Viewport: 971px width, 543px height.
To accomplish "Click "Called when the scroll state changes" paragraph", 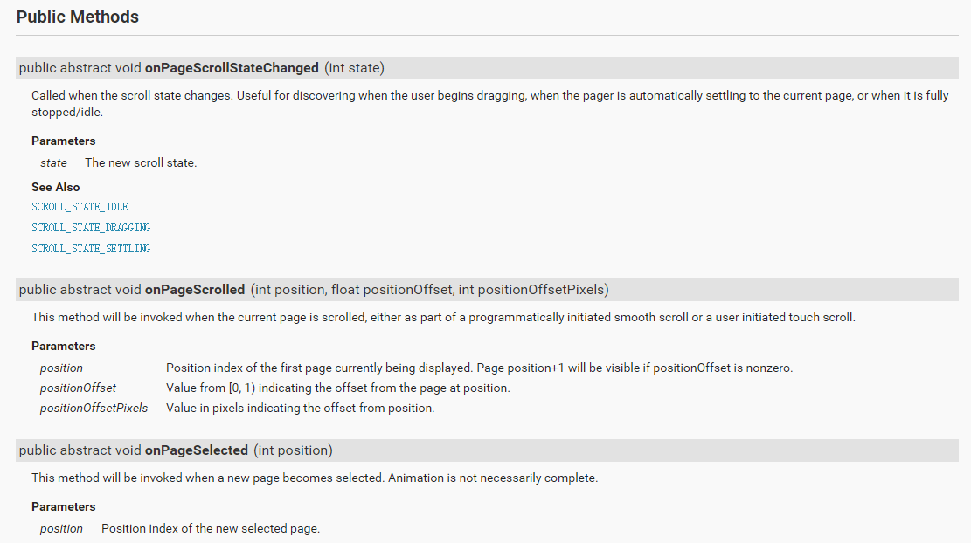I will pos(489,96).
